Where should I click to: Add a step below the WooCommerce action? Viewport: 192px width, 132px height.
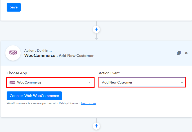click(x=96, y=126)
